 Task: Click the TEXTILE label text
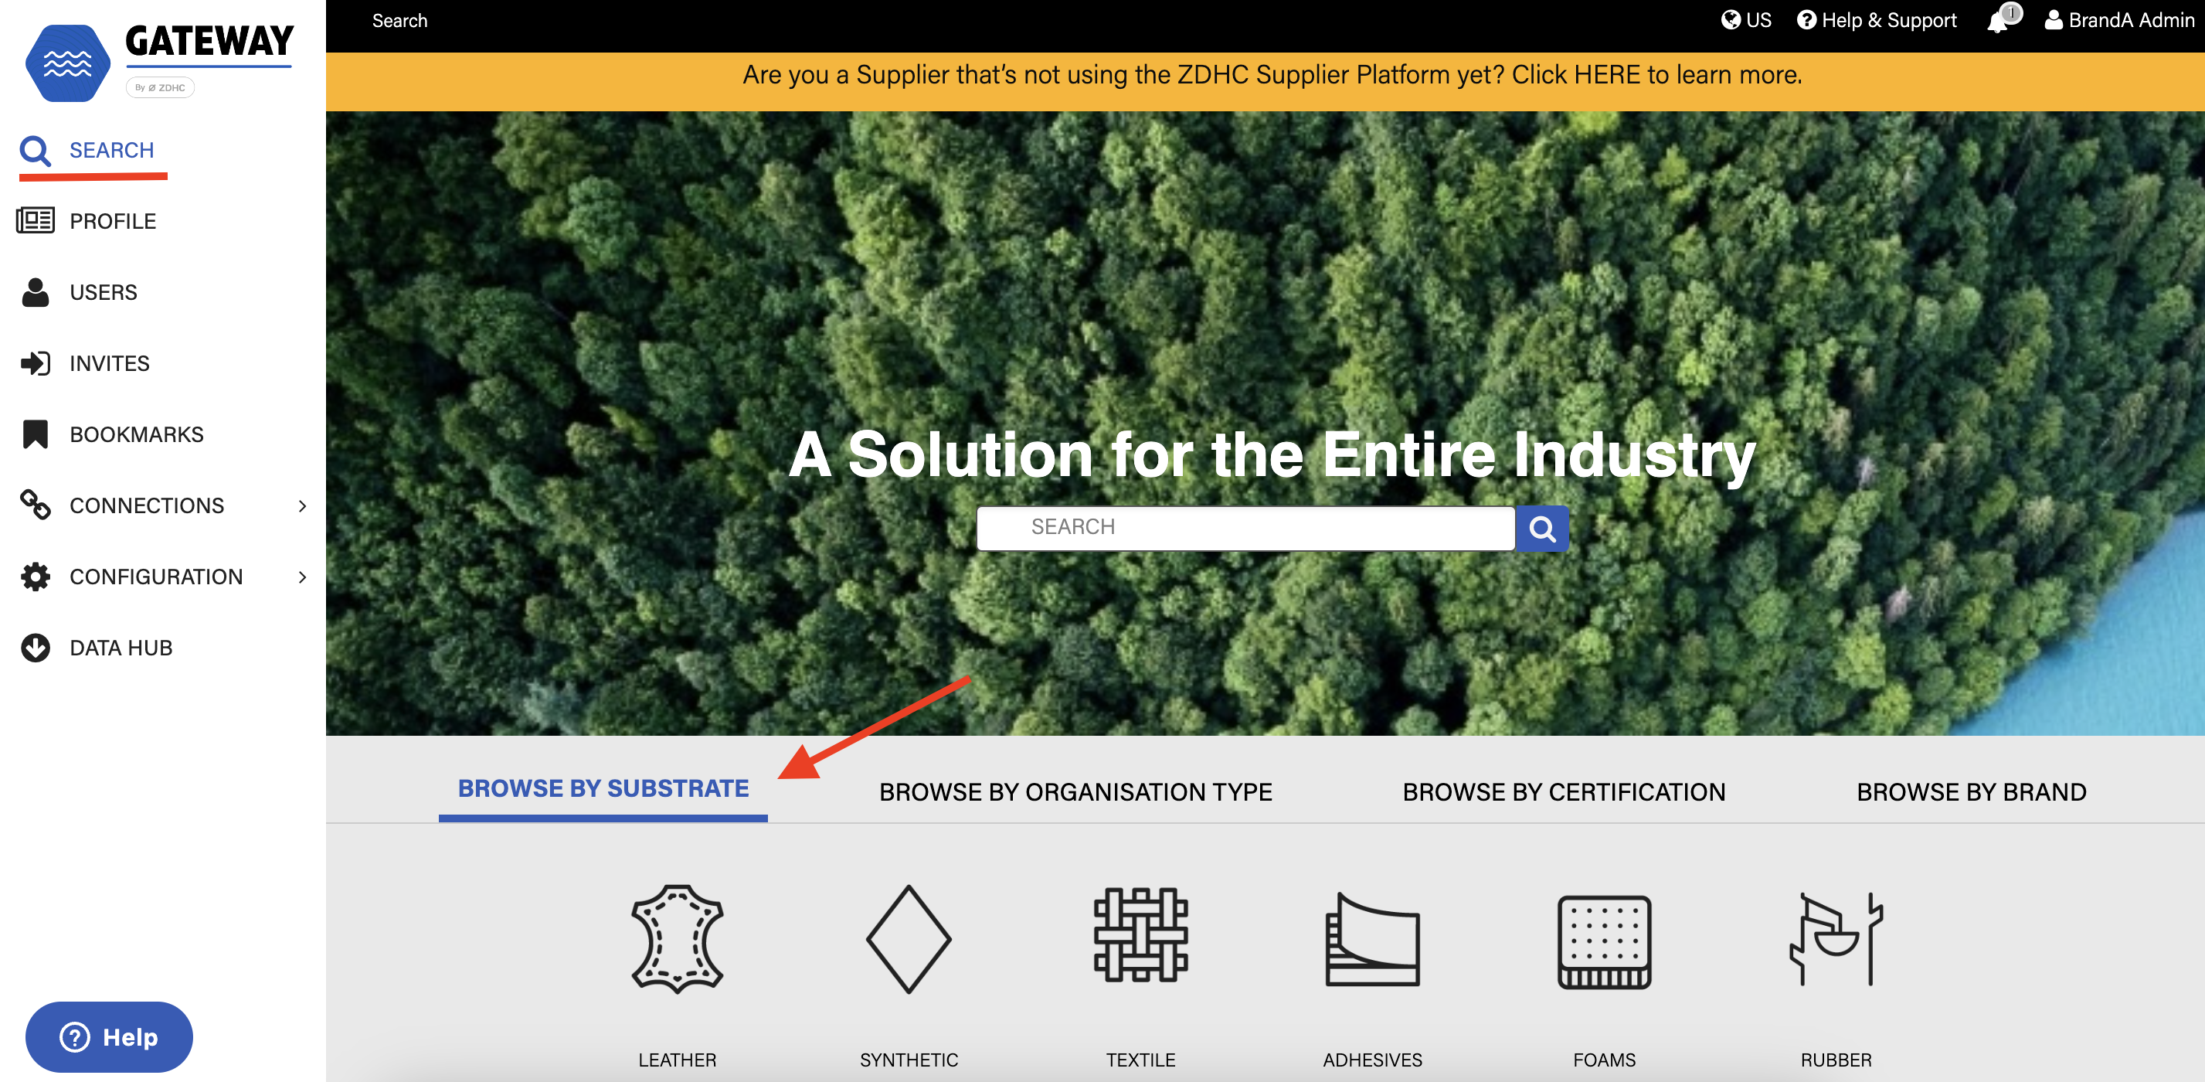point(1140,1059)
